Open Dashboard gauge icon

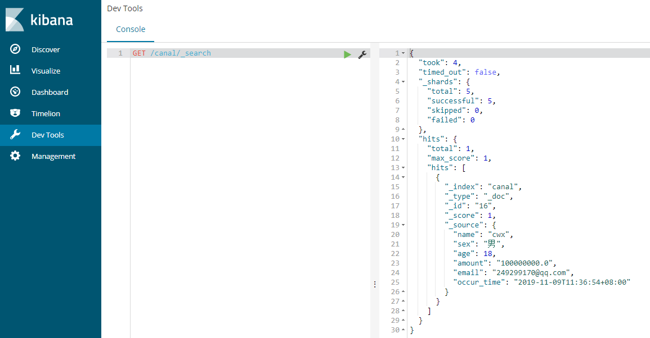(15, 92)
